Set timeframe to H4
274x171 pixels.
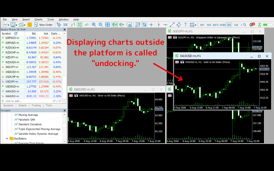236,25
